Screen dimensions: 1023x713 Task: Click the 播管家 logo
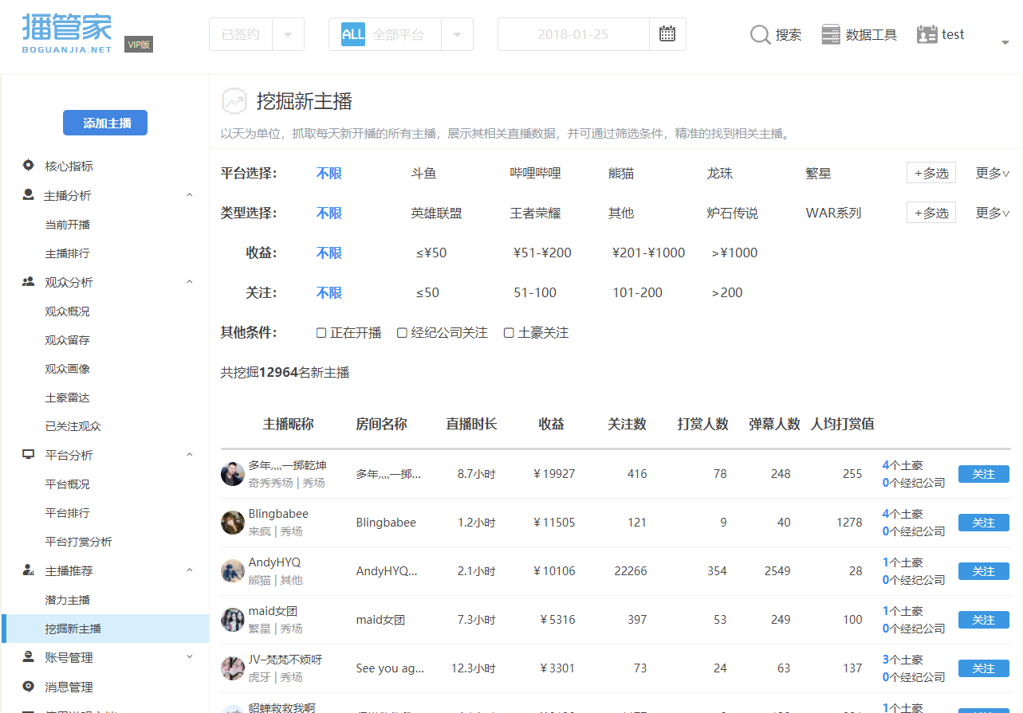pyautogui.click(x=67, y=33)
